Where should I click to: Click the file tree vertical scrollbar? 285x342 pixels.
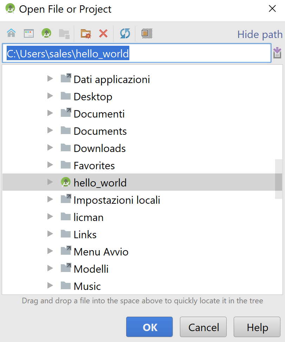(x=278, y=179)
